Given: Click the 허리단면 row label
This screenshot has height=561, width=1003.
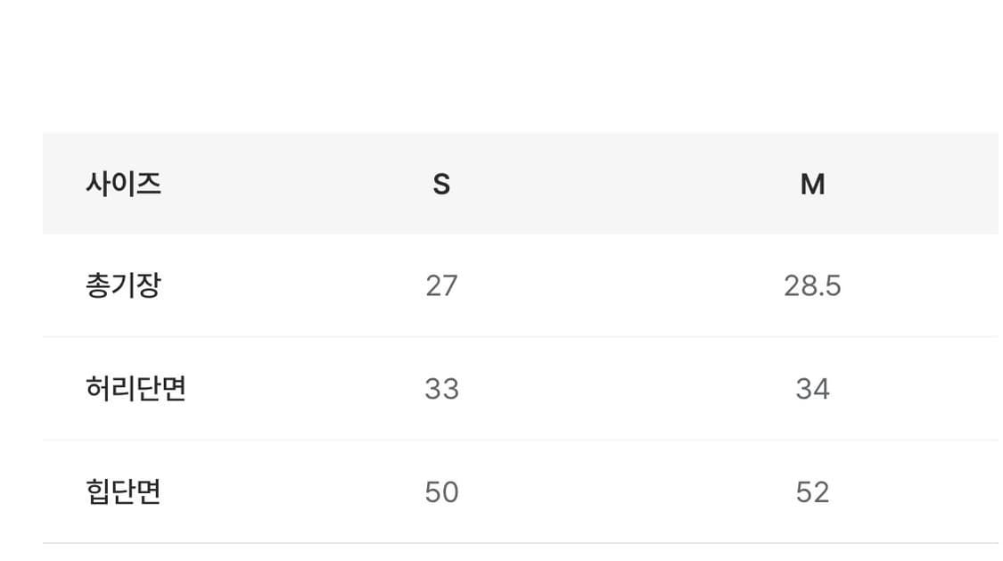Looking at the screenshot, I should (x=136, y=389).
